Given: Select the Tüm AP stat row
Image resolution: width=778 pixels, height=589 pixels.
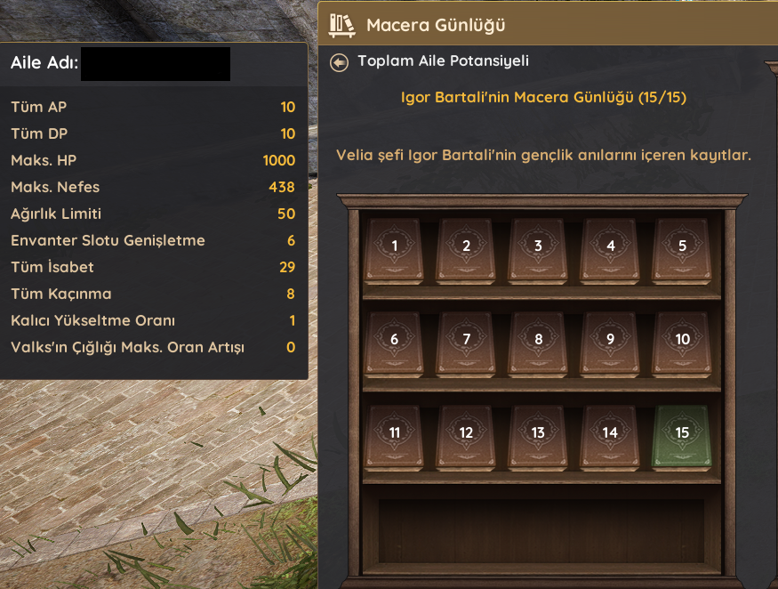Looking at the screenshot, I should [153, 108].
